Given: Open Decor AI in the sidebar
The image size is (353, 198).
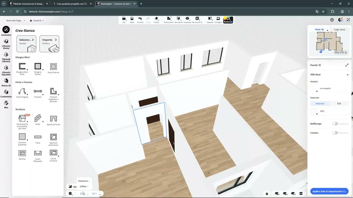Looking at the screenshot, I should click(x=6, y=82).
